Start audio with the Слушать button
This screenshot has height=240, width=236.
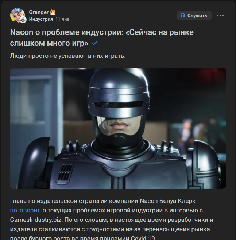pyautogui.click(x=194, y=16)
